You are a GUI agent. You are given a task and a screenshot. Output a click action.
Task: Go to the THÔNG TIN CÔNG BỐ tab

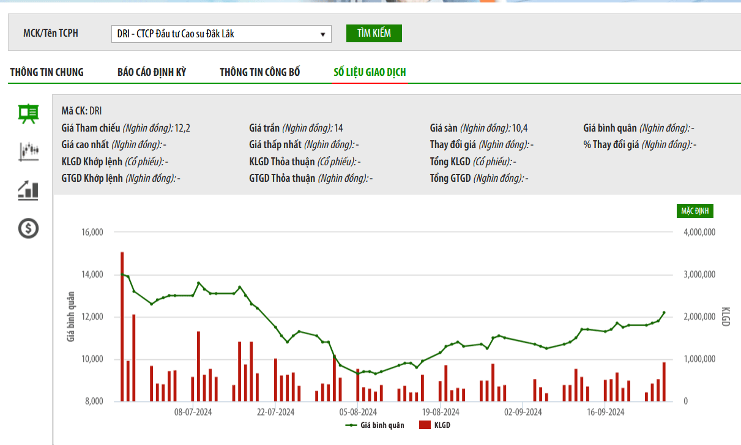[x=260, y=72]
